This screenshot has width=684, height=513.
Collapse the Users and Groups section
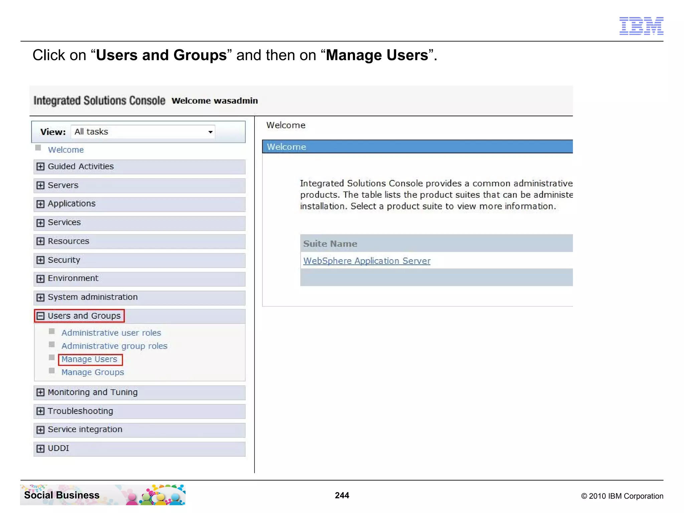[x=40, y=316]
